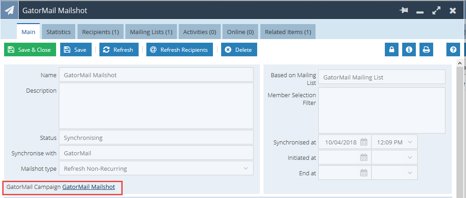Image resolution: width=466 pixels, height=198 pixels.
Task: Click the paper plane mailshot icon
Action: point(9,10)
